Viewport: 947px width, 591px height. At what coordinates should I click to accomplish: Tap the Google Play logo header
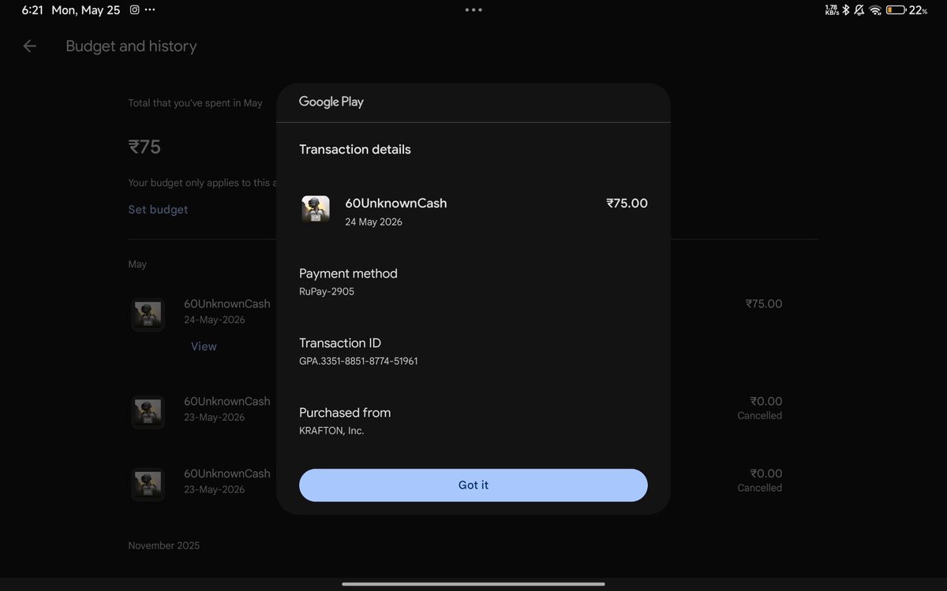(x=331, y=102)
